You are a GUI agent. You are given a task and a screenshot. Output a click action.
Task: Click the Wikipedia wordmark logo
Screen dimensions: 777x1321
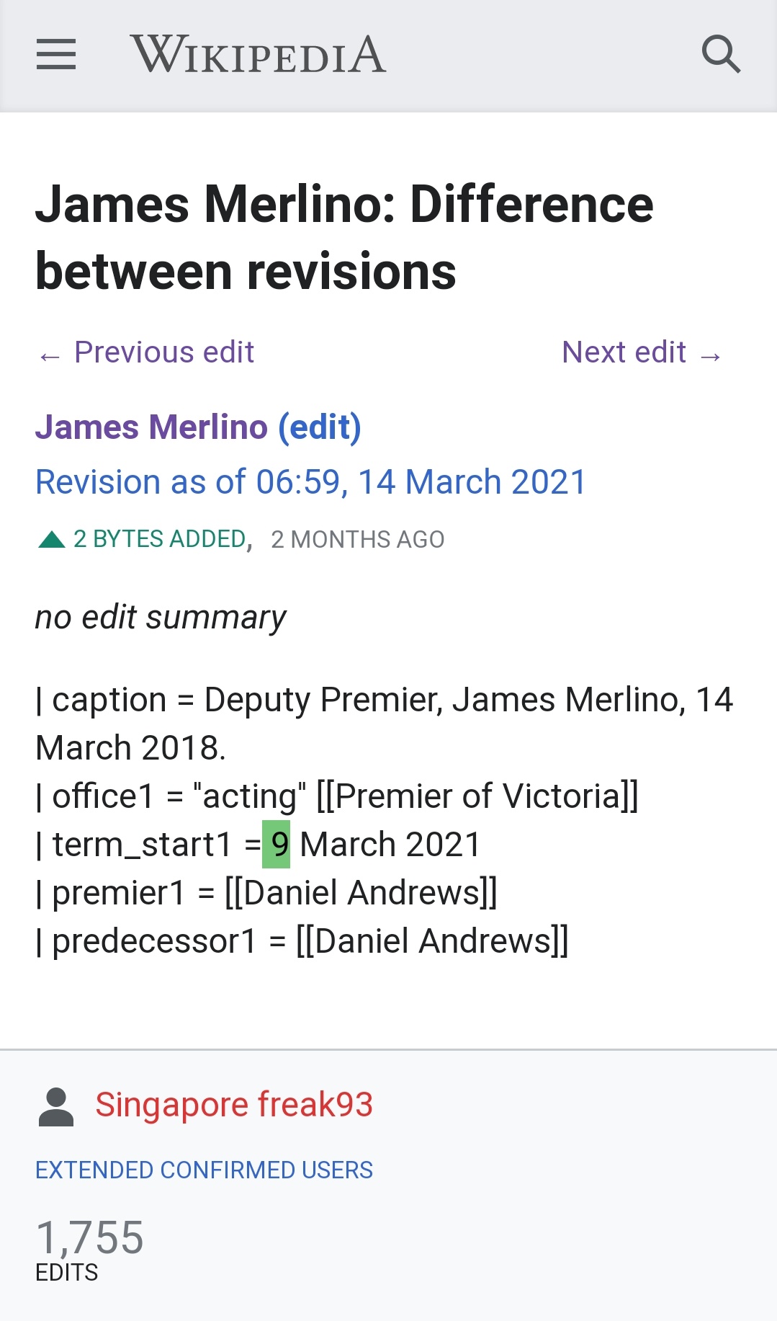tap(259, 55)
